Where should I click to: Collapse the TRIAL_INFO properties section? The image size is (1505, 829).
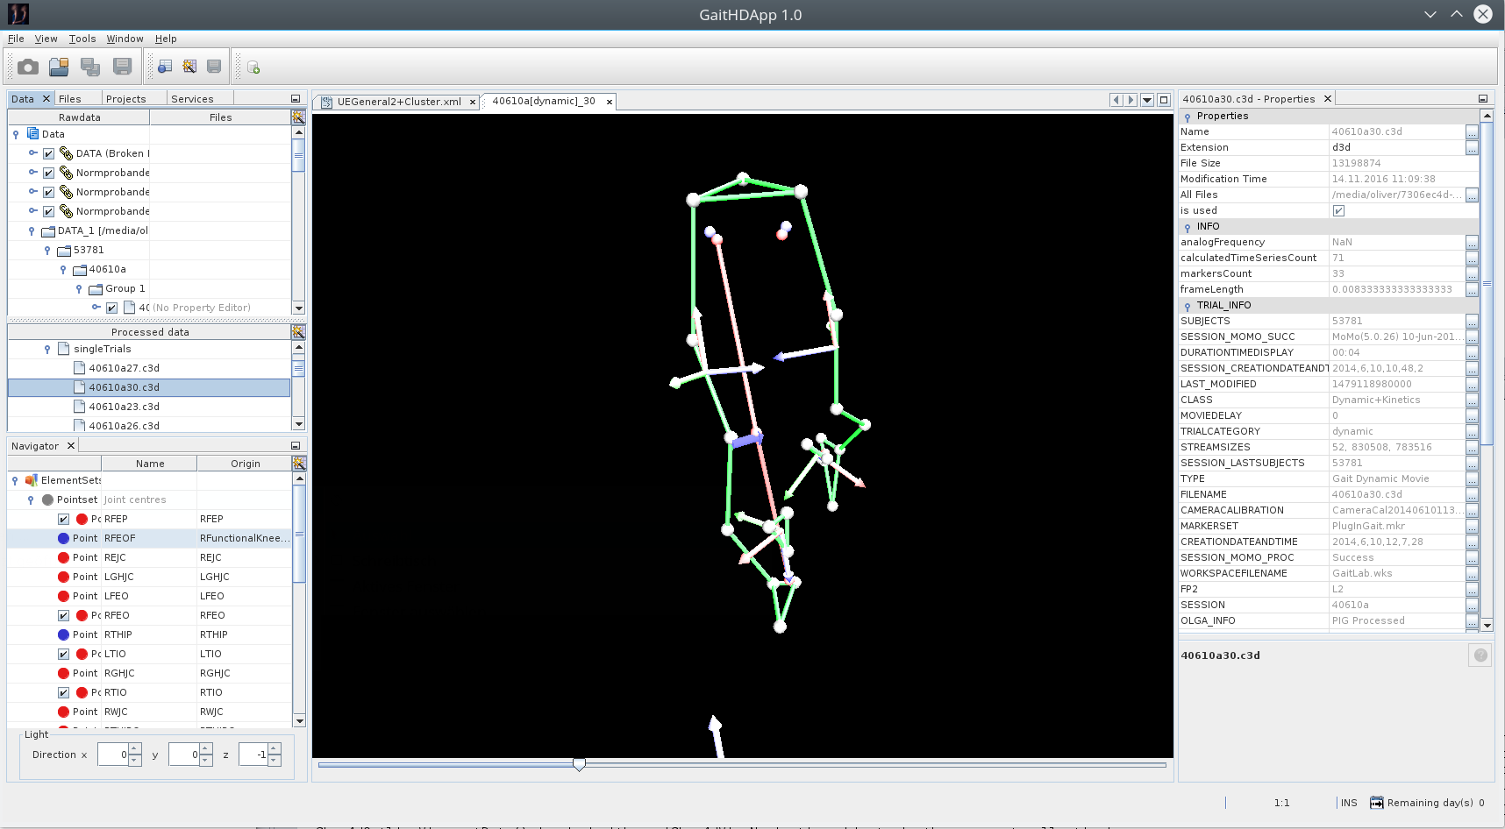pyautogui.click(x=1188, y=306)
